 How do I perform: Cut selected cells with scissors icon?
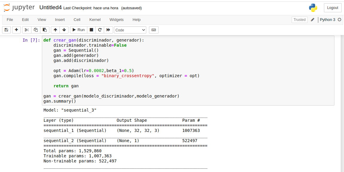point(27,30)
